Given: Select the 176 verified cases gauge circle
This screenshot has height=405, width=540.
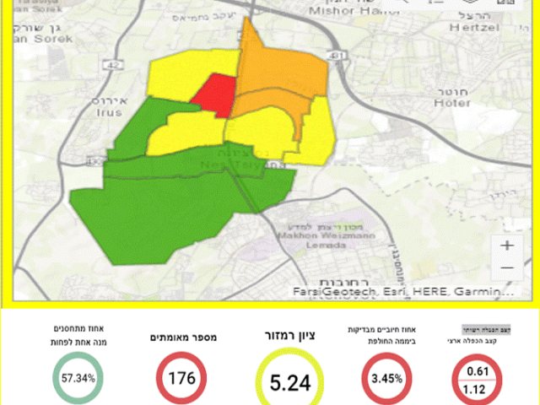Looking at the screenshot, I should 181,378.
